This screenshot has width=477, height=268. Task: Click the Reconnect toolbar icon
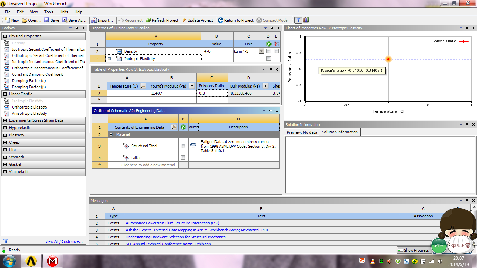(121, 20)
